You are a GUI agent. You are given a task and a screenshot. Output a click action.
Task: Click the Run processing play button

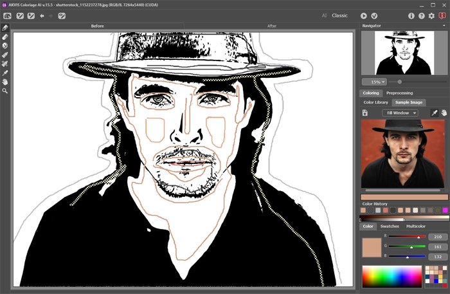(x=364, y=15)
